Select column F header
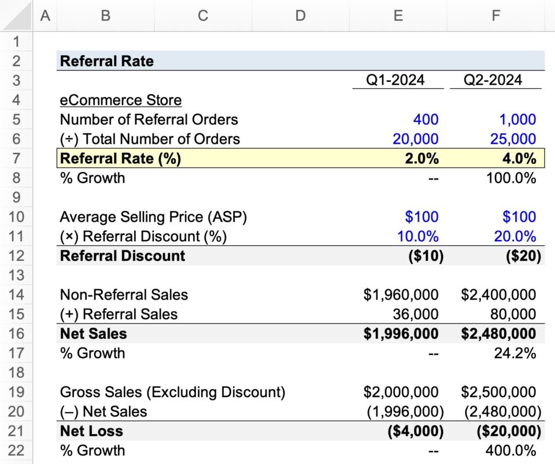The width and height of the screenshot is (555, 464). point(495,16)
